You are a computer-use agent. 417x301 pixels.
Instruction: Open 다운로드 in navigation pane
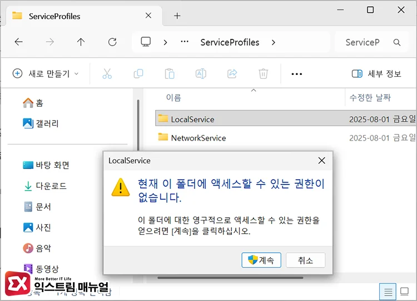pyautogui.click(x=44, y=185)
